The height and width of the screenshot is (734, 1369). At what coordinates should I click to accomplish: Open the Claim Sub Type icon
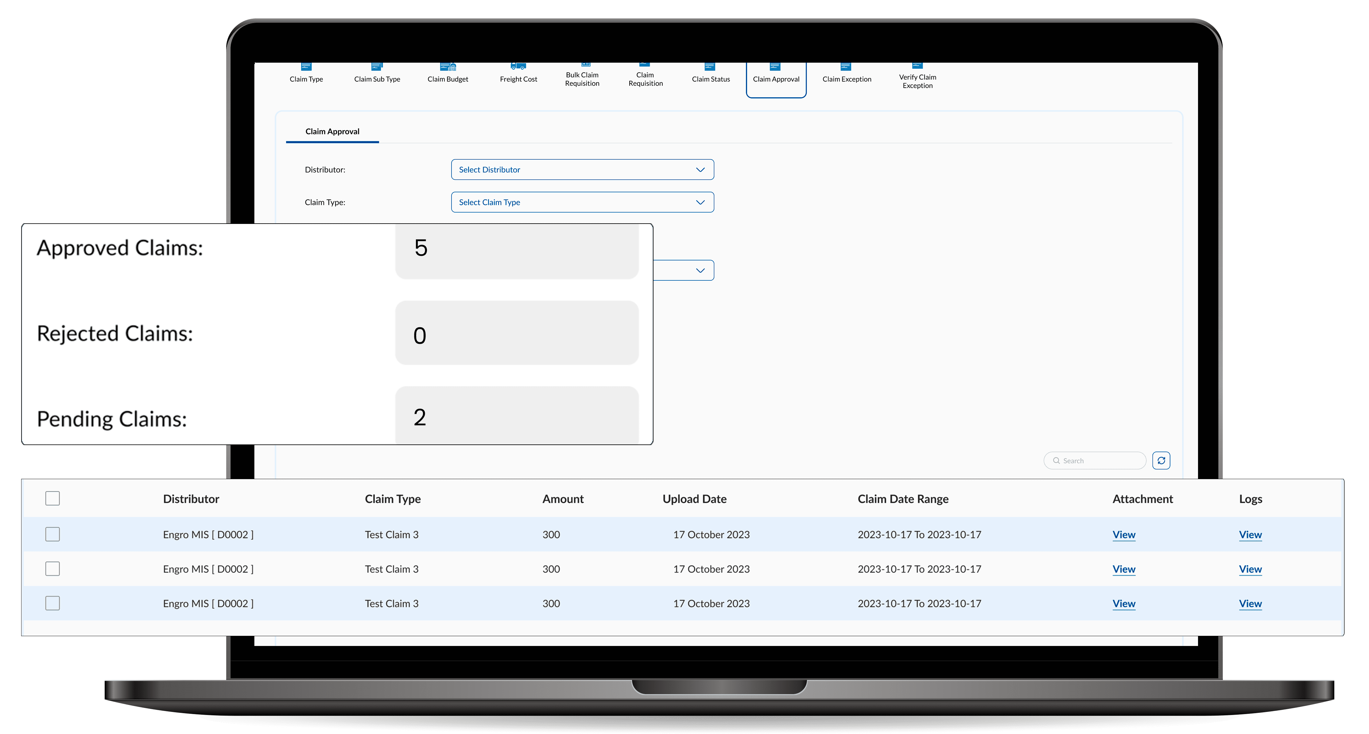point(377,74)
